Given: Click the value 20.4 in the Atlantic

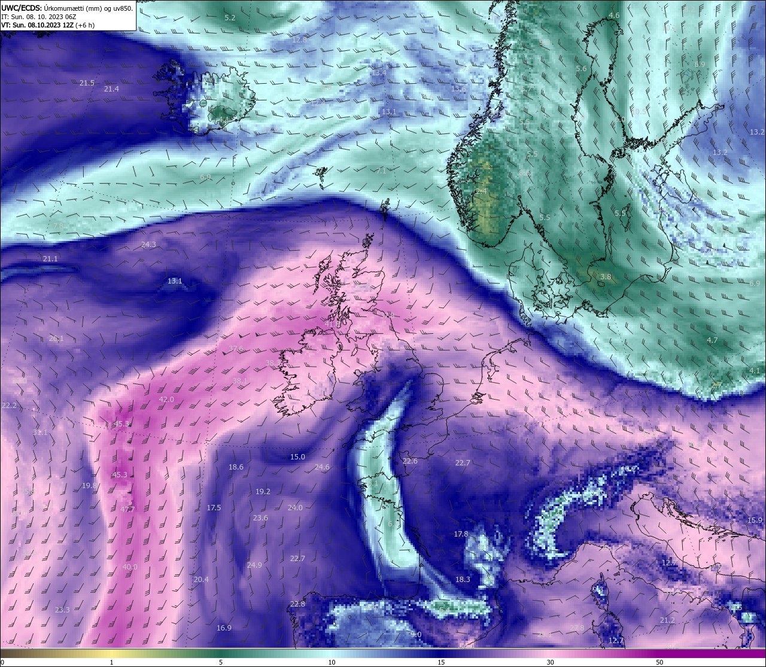Looking at the screenshot, I should [x=201, y=579].
